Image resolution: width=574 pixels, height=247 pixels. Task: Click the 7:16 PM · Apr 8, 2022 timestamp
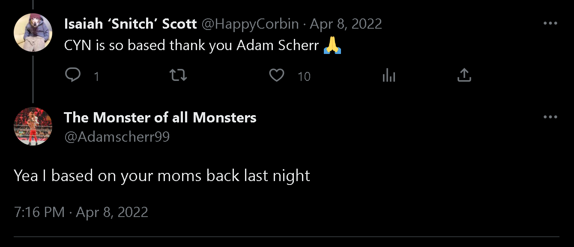81,212
